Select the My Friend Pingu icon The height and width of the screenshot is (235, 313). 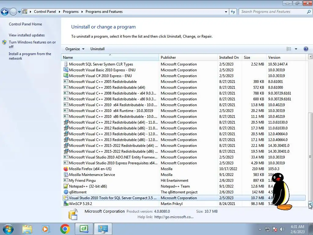coord(66,180)
